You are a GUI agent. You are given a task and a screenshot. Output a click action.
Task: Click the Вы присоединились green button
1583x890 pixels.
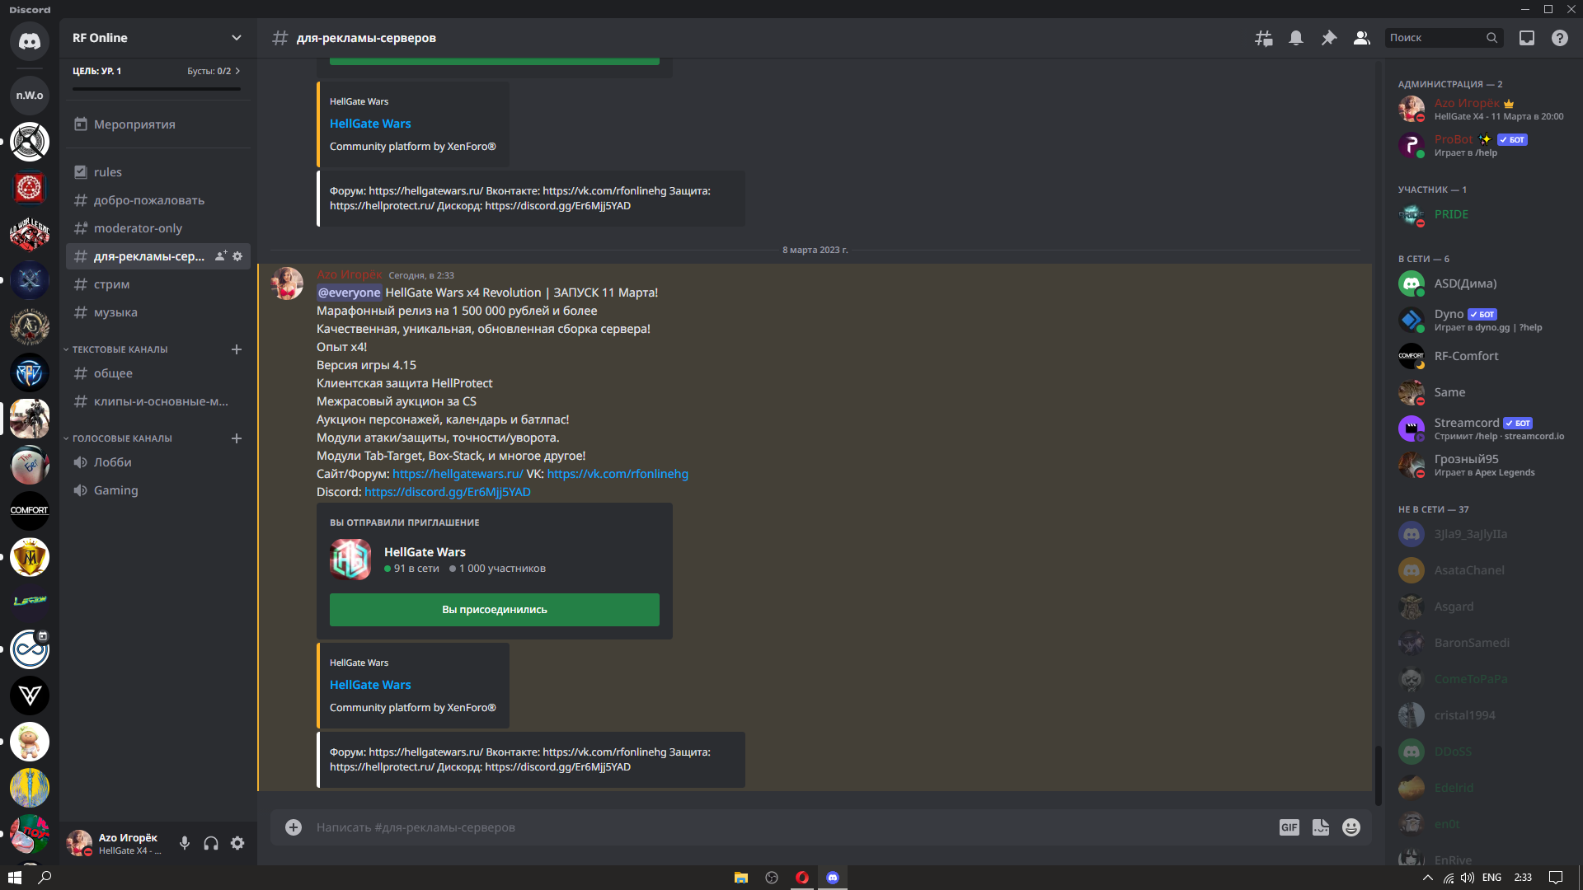[495, 610]
